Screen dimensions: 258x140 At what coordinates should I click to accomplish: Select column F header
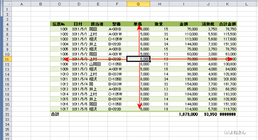(x=117, y=4)
